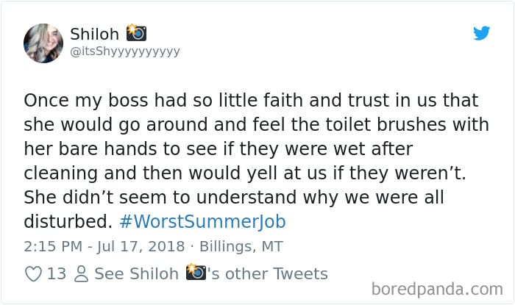Click the Twitter bird logo
The width and height of the screenshot is (515, 305).
coord(481,33)
